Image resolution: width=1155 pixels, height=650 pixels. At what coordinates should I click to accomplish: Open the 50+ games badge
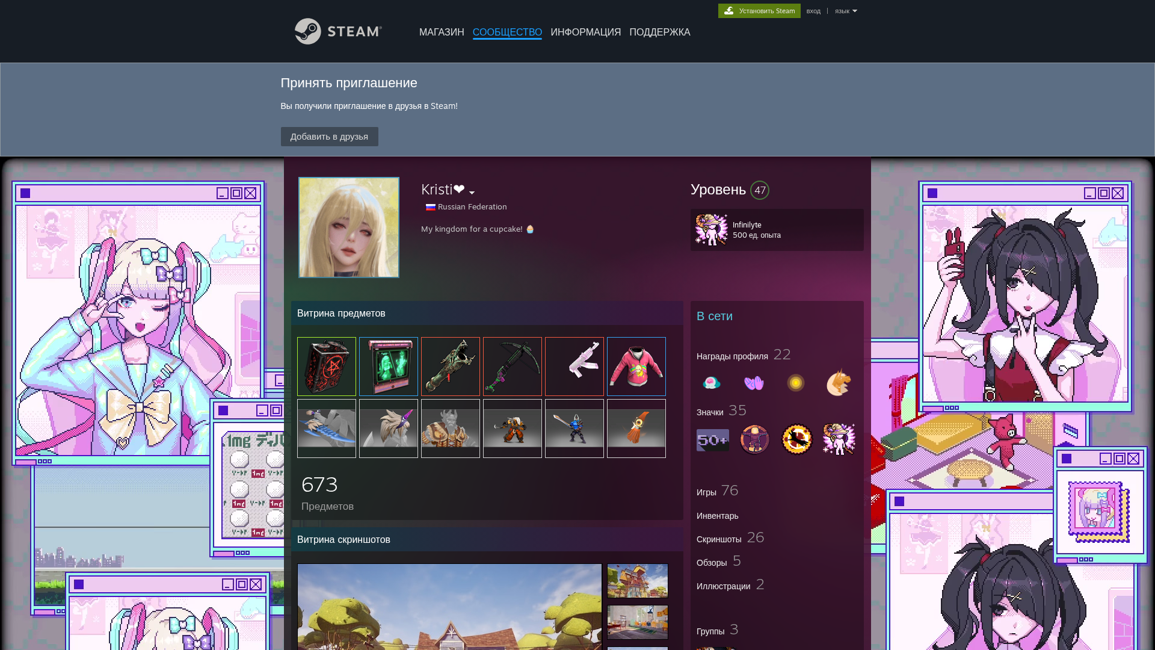713,440
